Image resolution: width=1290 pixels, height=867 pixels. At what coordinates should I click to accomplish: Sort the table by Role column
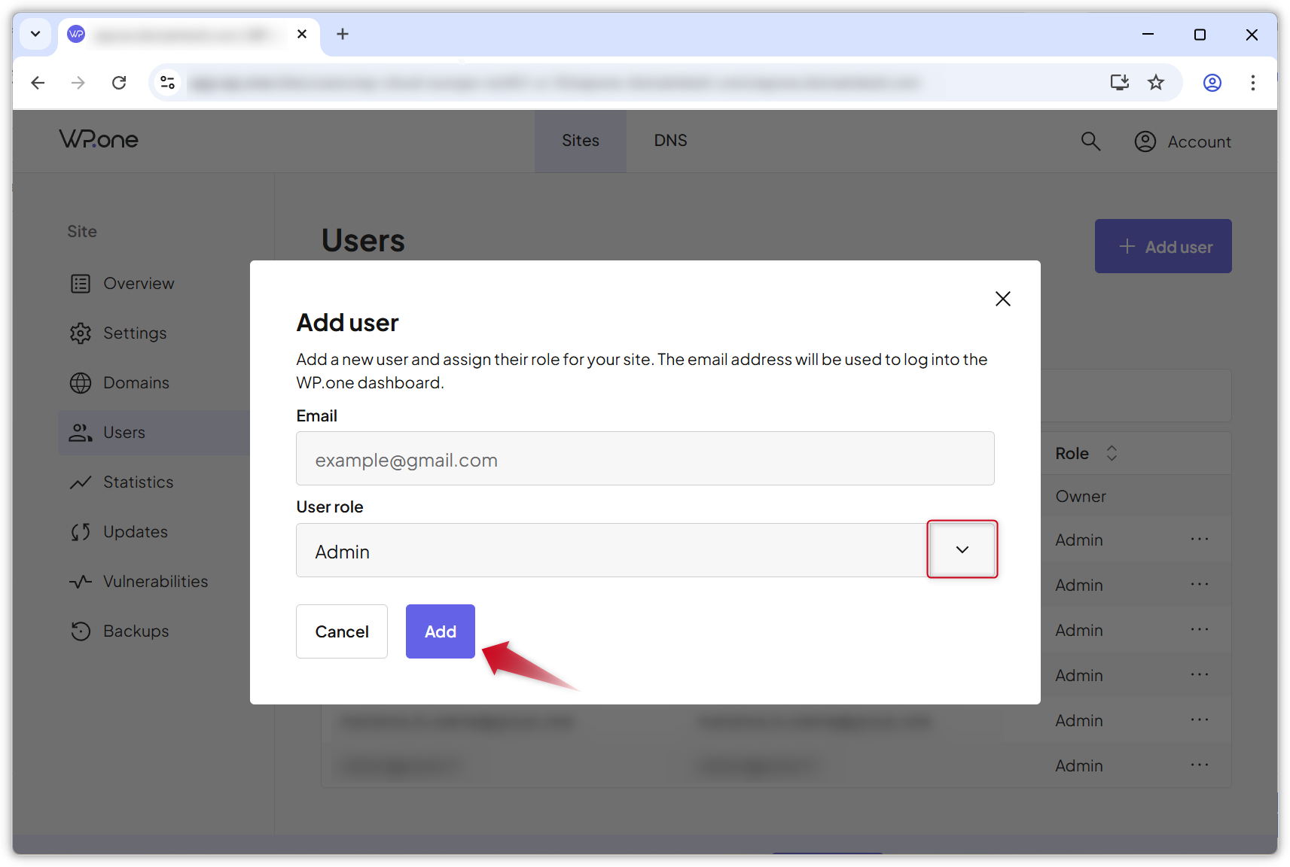[1111, 453]
